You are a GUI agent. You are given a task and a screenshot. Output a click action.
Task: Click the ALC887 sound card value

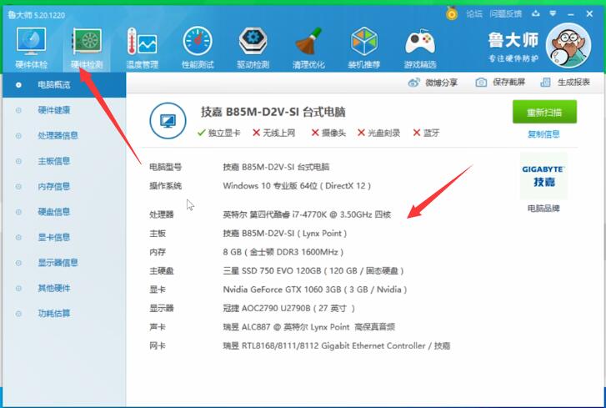coord(308,327)
